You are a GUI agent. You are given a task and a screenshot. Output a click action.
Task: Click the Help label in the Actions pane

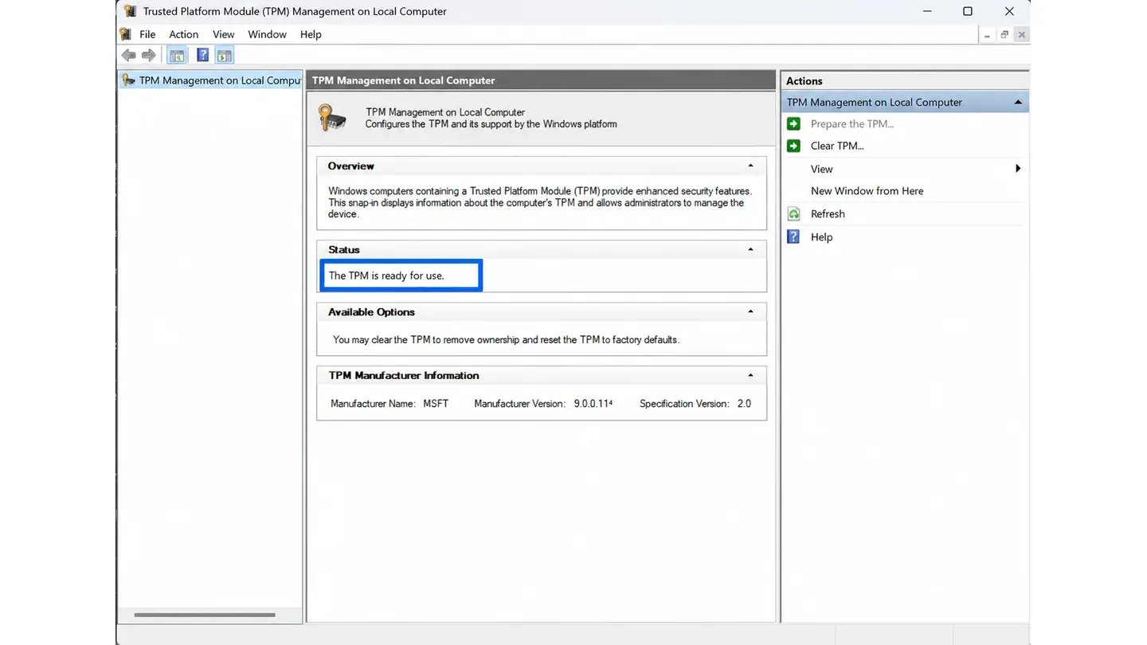pos(821,236)
